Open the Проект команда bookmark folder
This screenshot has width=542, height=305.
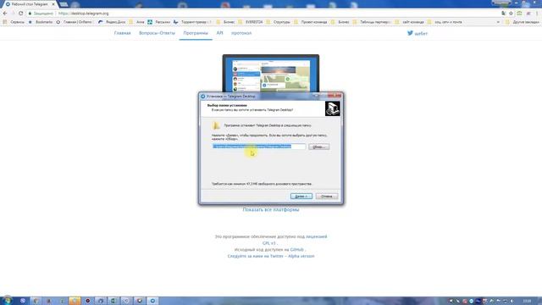[311, 22]
